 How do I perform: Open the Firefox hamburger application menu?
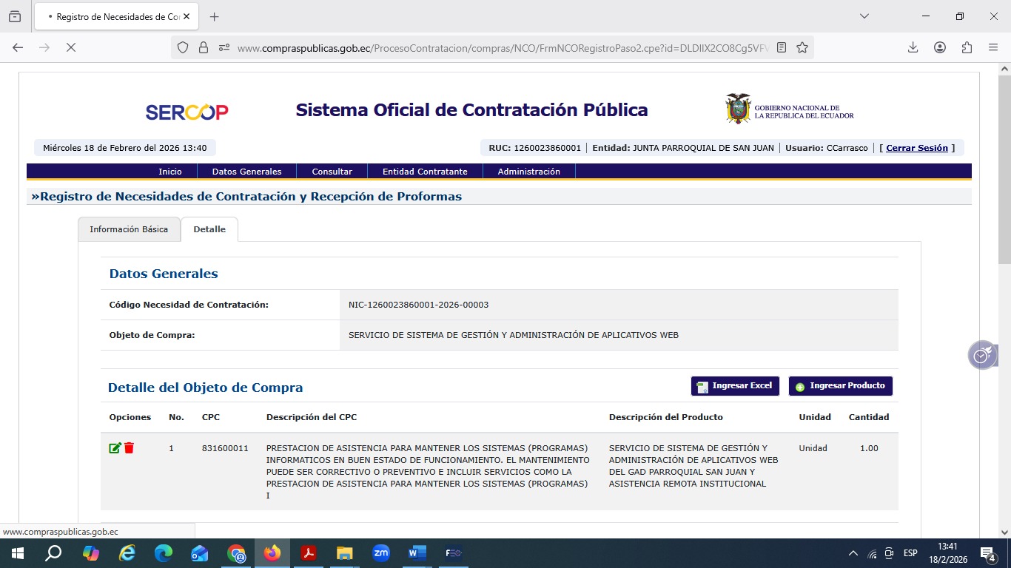click(993, 47)
